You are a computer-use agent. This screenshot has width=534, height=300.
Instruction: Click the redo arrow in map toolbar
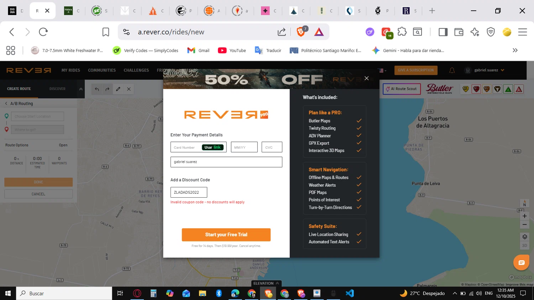click(108, 89)
